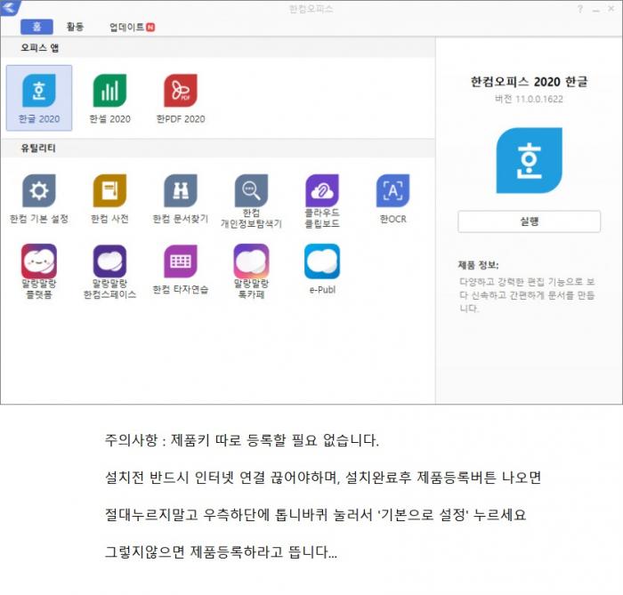Open the 클라우드 클립보드 icon
The image size is (623, 595).
coord(322,190)
